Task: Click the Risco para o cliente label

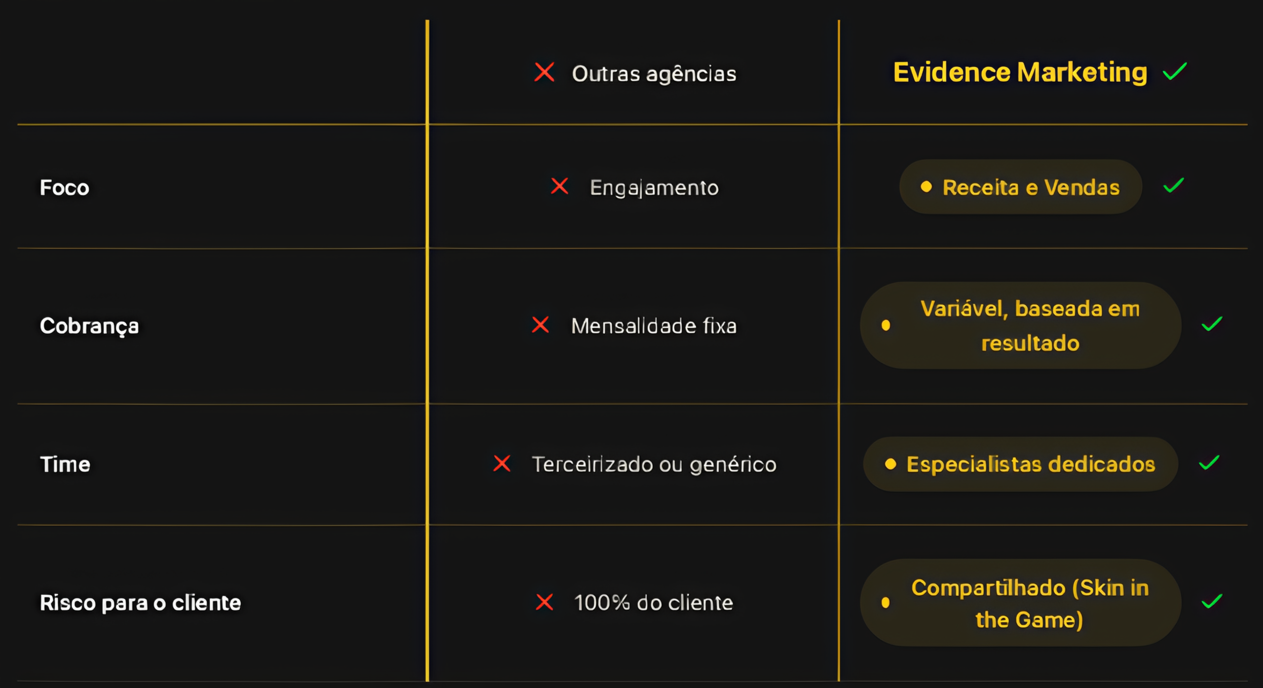Action: click(x=140, y=603)
